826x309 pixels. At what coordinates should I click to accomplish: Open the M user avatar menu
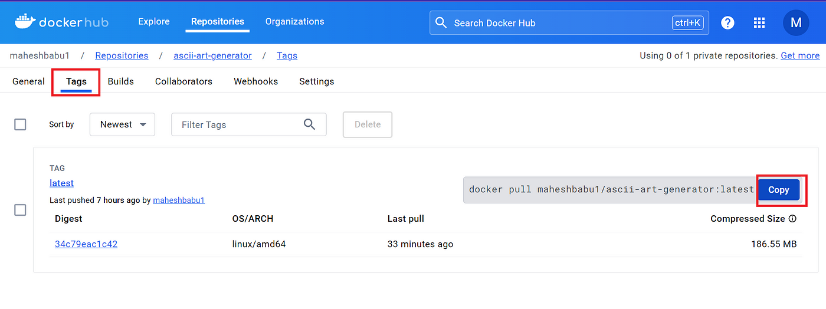pos(796,23)
